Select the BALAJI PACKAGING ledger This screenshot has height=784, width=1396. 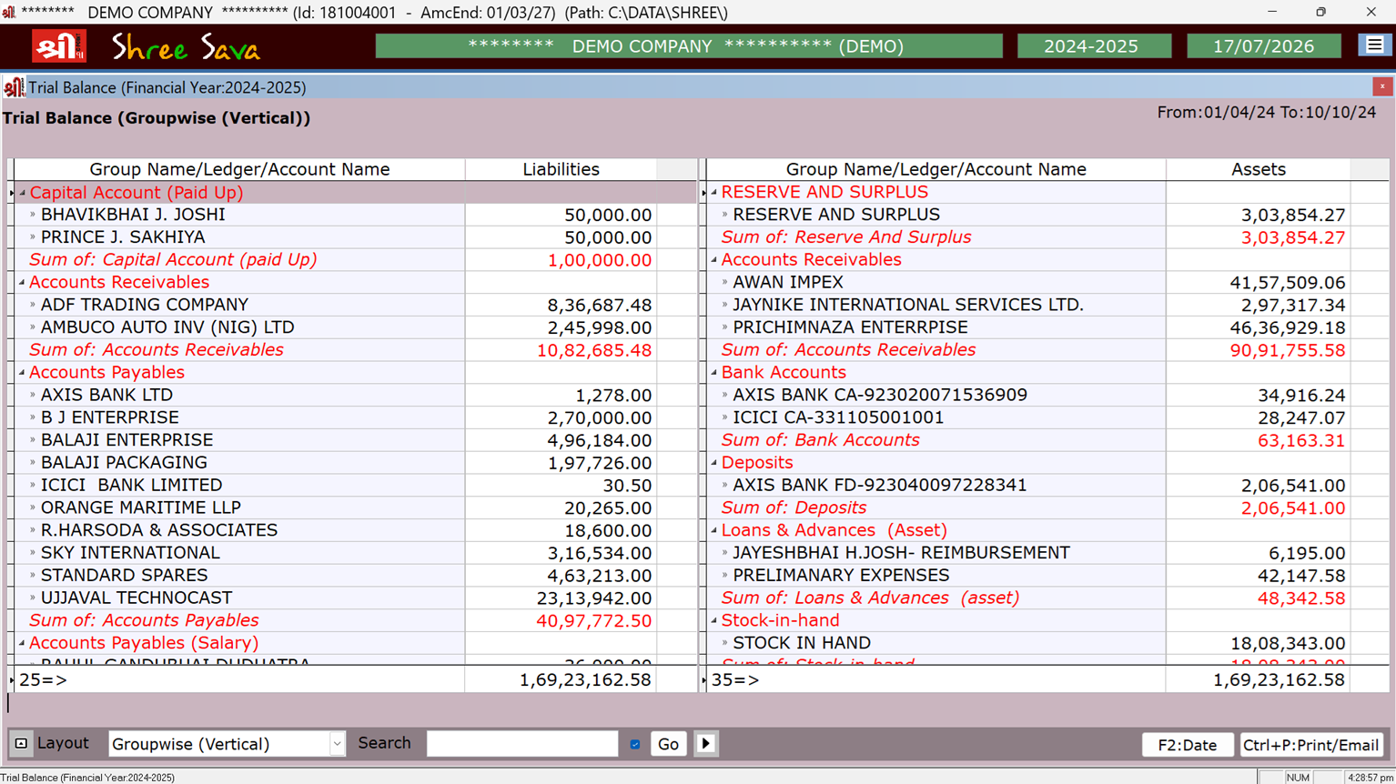click(124, 463)
